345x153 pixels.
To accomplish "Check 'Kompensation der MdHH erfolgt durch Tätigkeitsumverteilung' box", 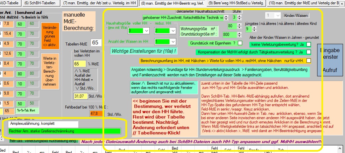I will pyautogui.click(x=309, y=52).
